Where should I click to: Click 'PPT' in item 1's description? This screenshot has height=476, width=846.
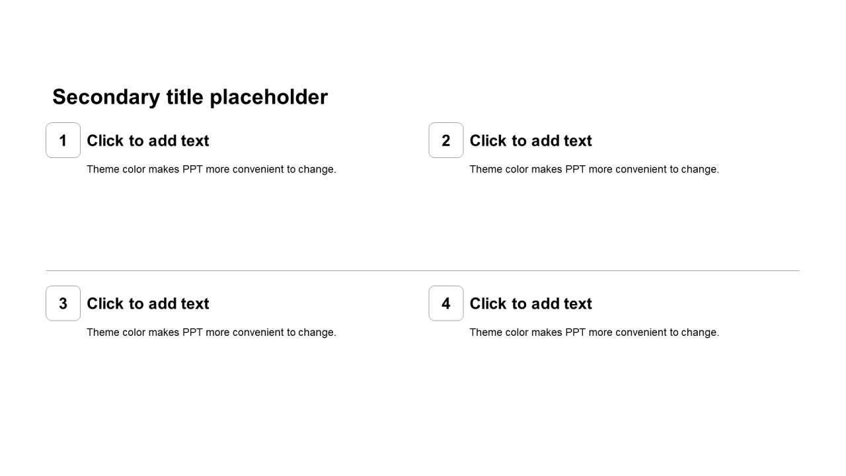click(192, 169)
